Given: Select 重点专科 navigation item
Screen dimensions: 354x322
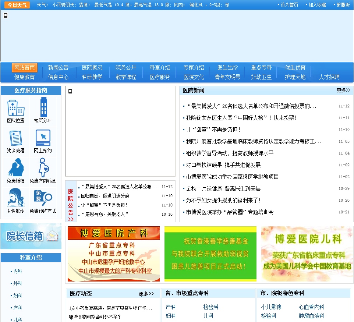Looking at the screenshot, I should point(261,67).
